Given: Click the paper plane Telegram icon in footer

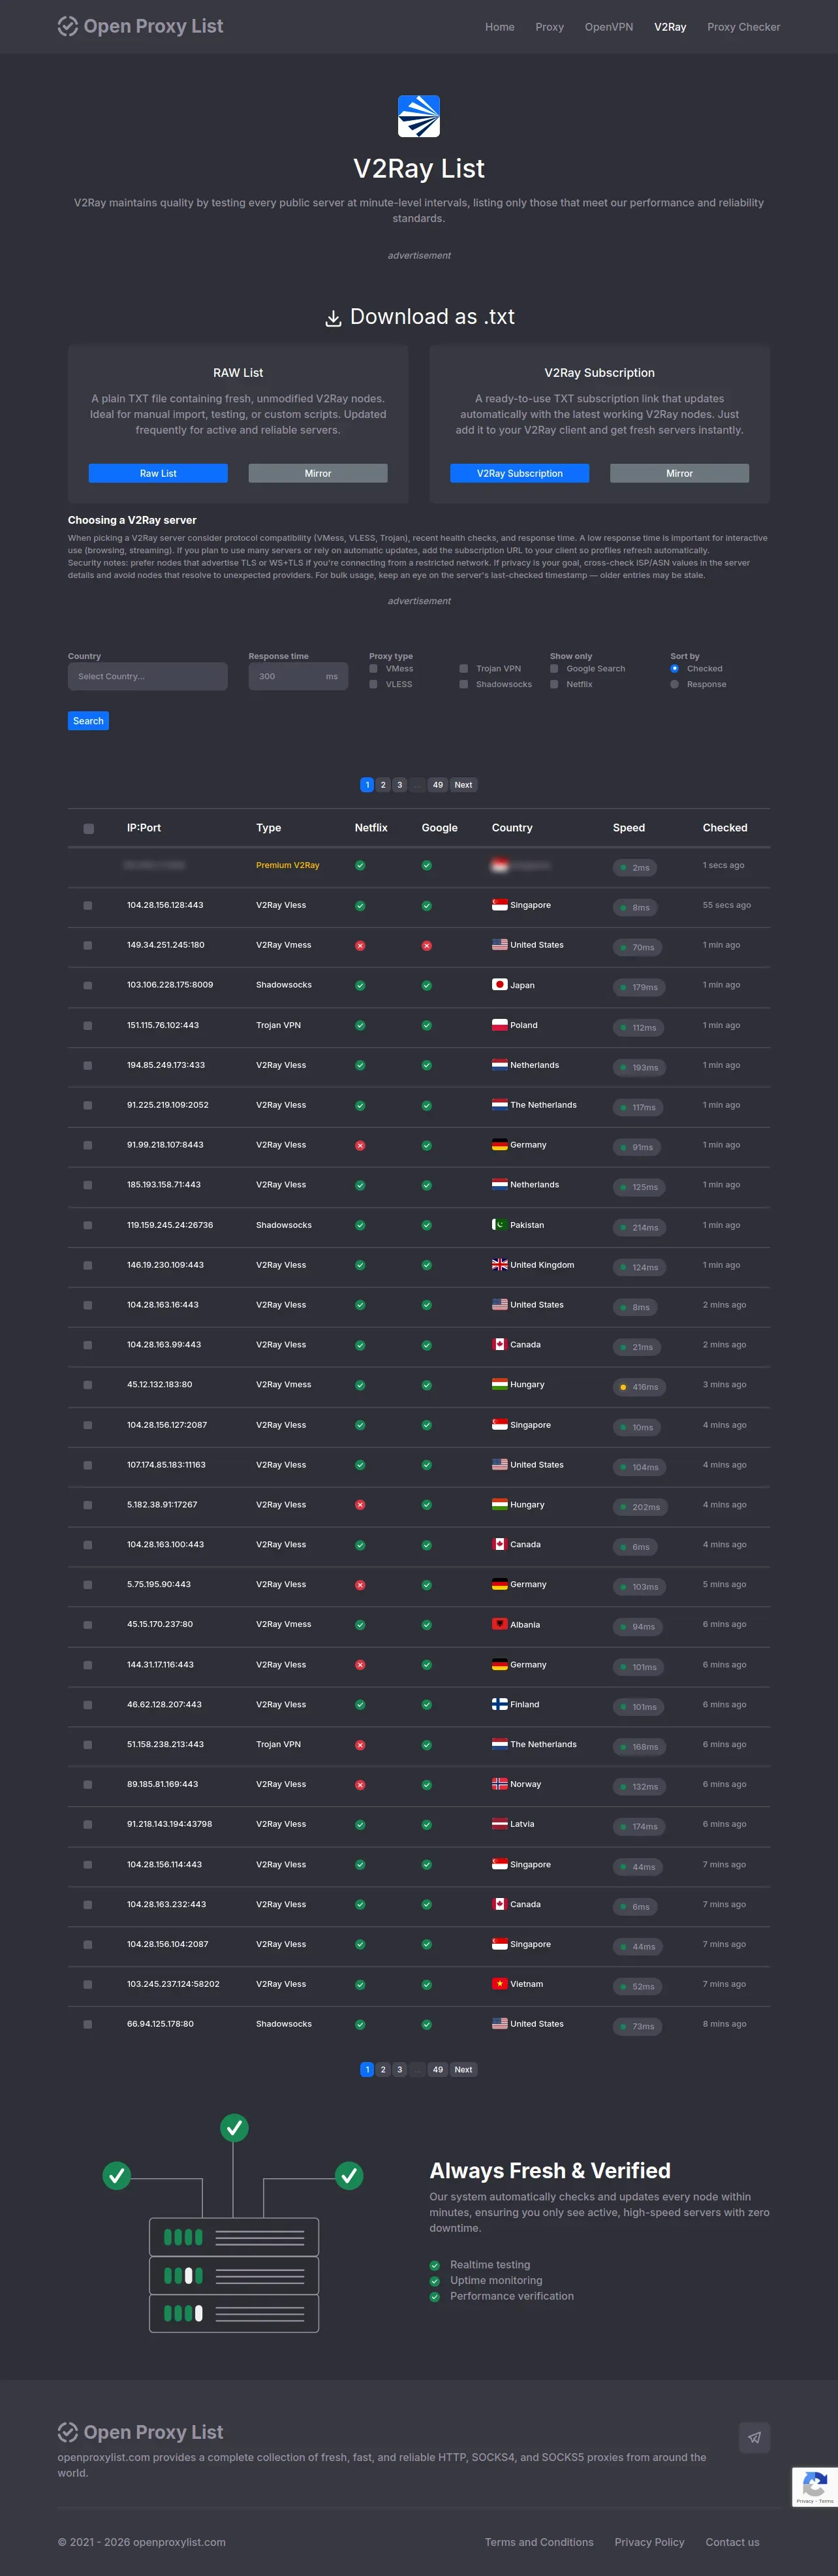Looking at the screenshot, I should coord(754,2437).
